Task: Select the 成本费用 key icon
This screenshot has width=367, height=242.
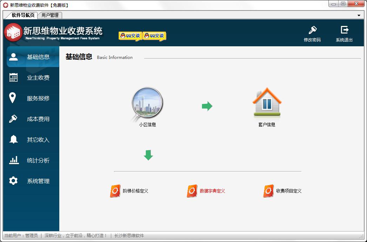Action: click(x=14, y=119)
